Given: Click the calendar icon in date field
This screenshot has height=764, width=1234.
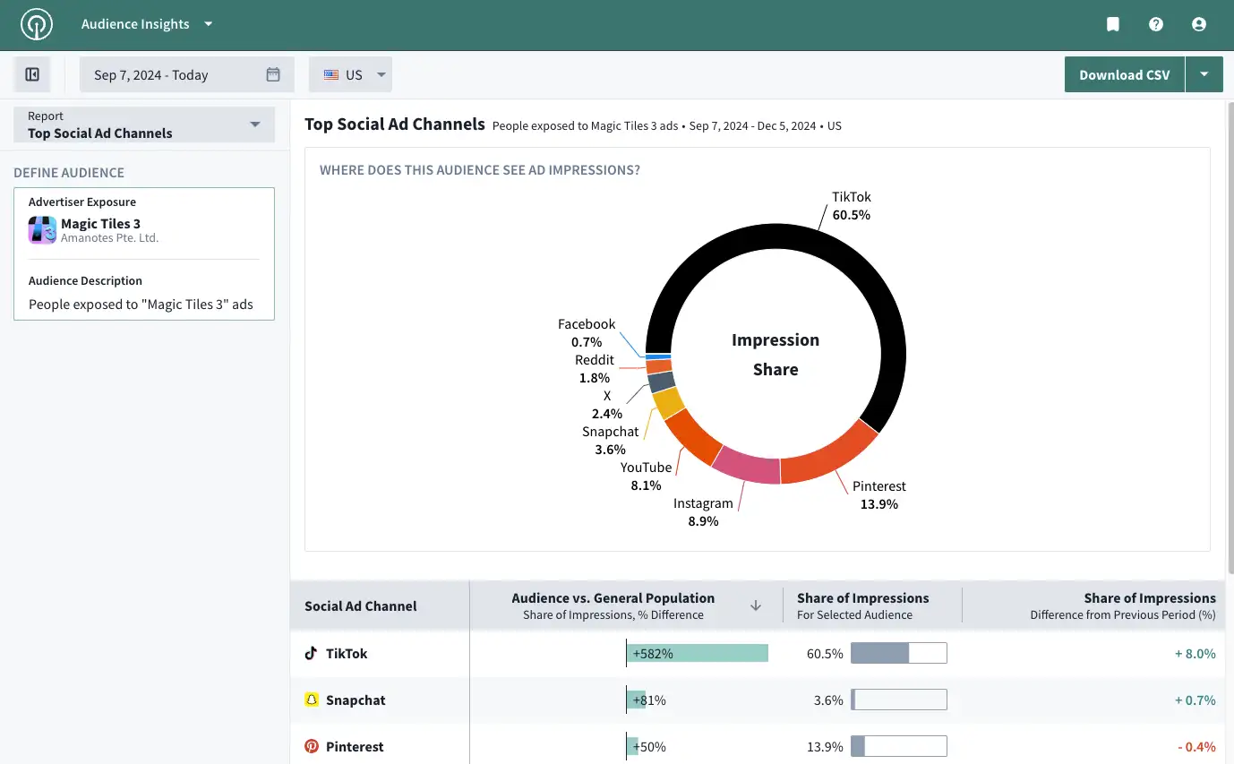Looking at the screenshot, I should tap(273, 74).
